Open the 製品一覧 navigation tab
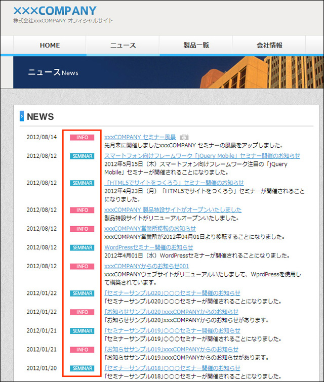This screenshot has width=324, height=382. coord(196,46)
